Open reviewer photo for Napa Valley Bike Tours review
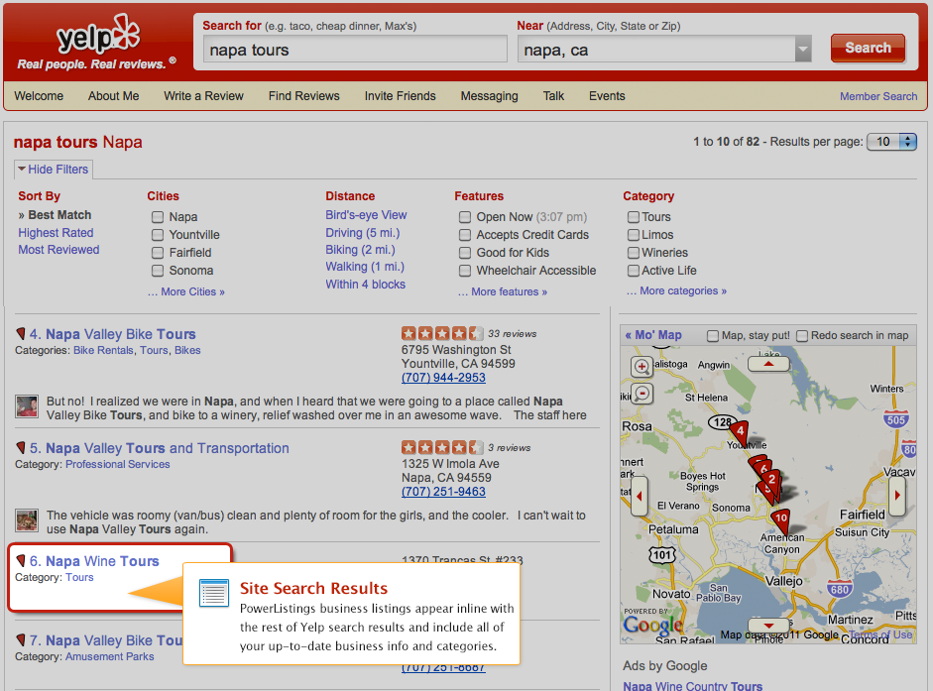The height and width of the screenshot is (691, 933). 27,406
